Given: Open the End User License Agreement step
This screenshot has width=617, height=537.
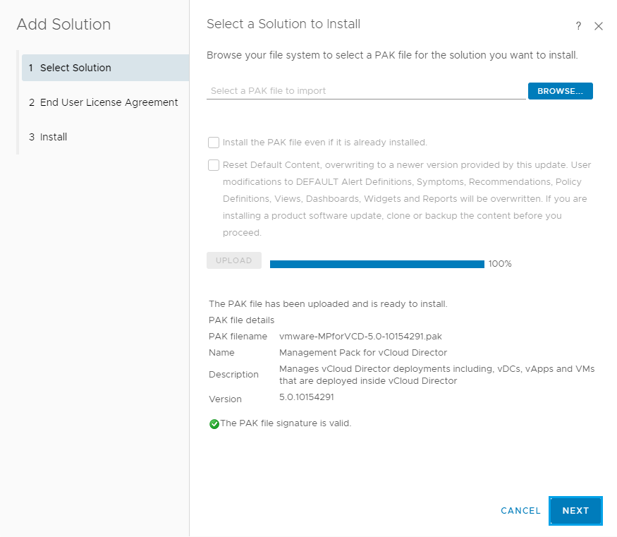Looking at the screenshot, I should [x=109, y=102].
